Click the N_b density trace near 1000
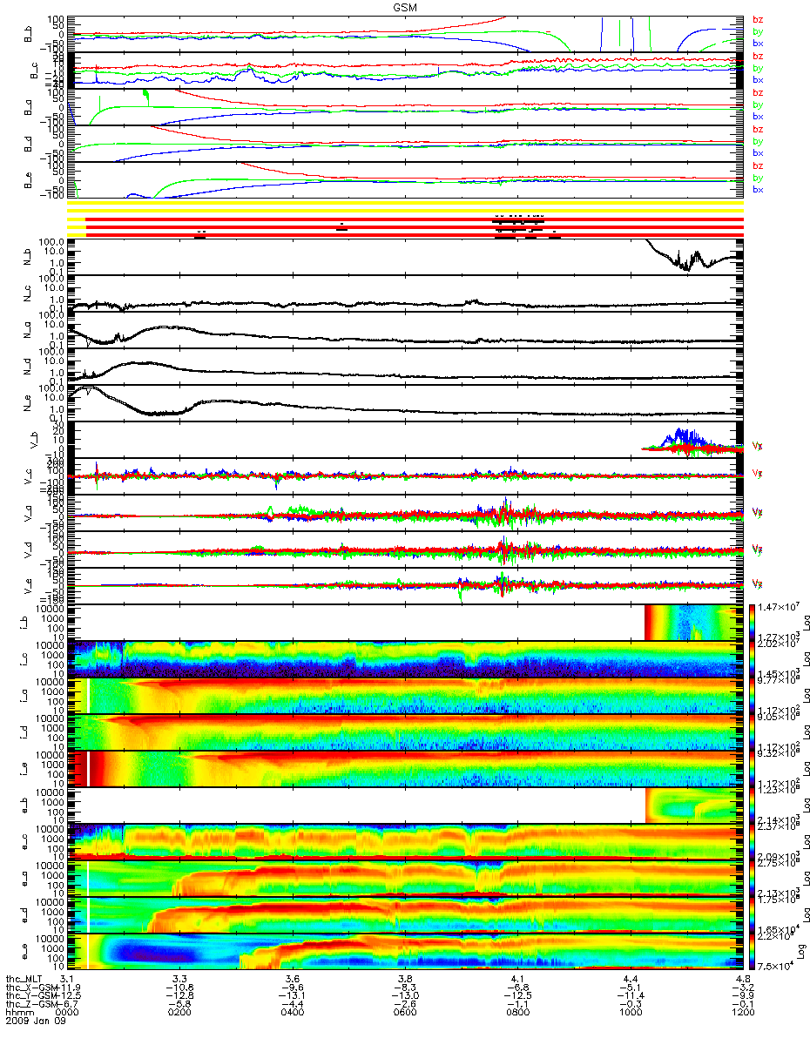 coord(692,256)
